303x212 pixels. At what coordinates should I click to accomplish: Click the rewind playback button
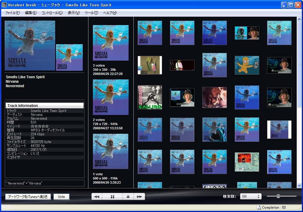click(x=97, y=196)
